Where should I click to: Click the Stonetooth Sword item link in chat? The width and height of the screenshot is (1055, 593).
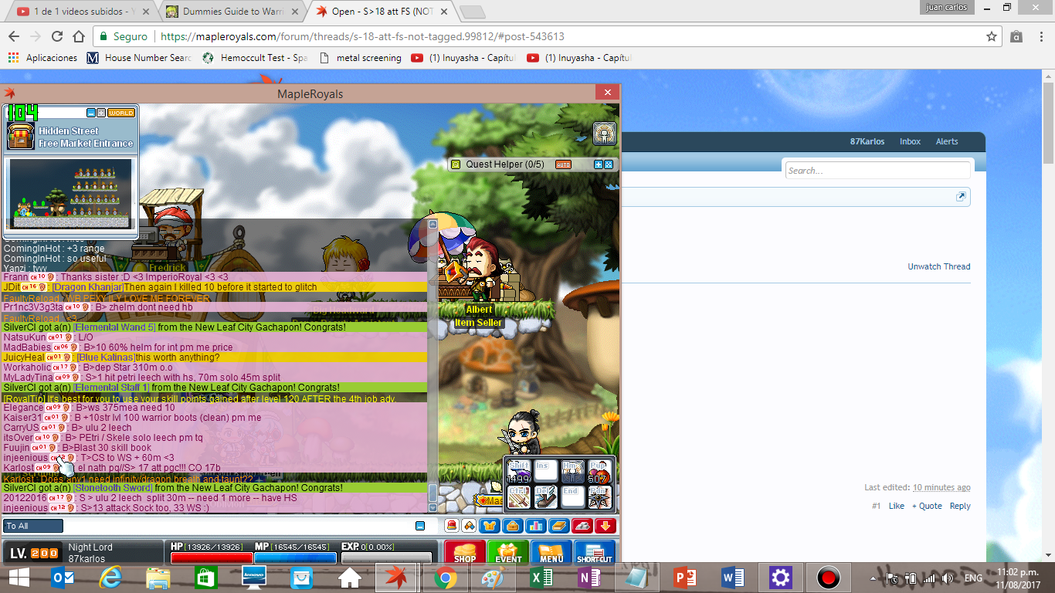click(113, 488)
